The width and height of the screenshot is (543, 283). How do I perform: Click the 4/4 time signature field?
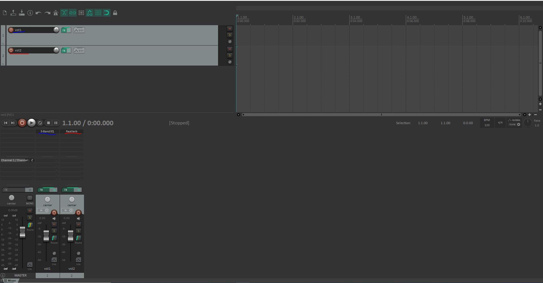pyautogui.click(x=500, y=123)
